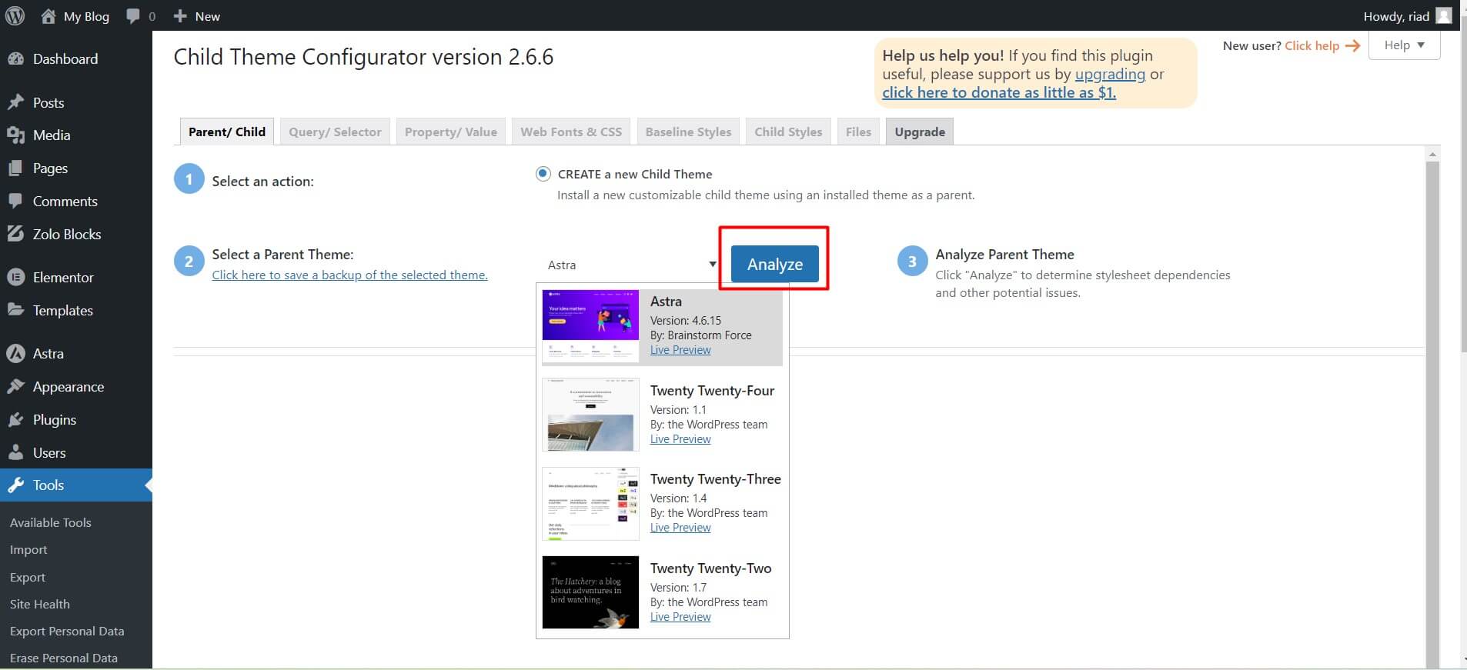Open the Property/ Value tab
Viewport: 1467px width, 670px height.
click(x=451, y=132)
